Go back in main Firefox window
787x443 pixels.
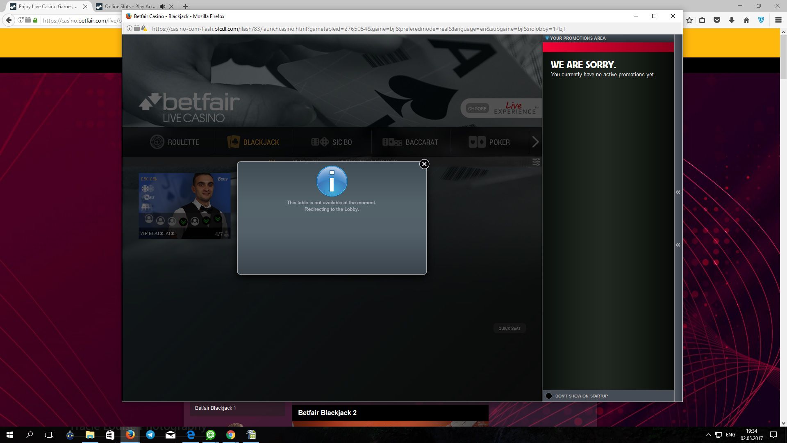tap(9, 20)
